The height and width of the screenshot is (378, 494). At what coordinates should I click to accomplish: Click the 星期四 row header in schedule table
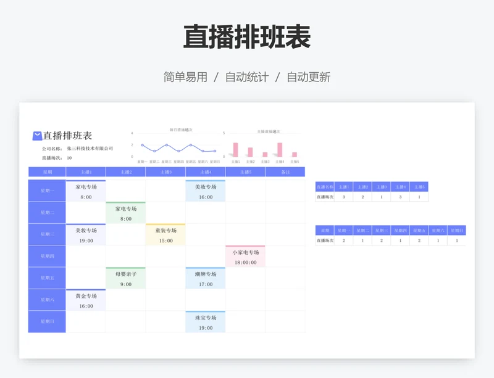click(x=48, y=256)
